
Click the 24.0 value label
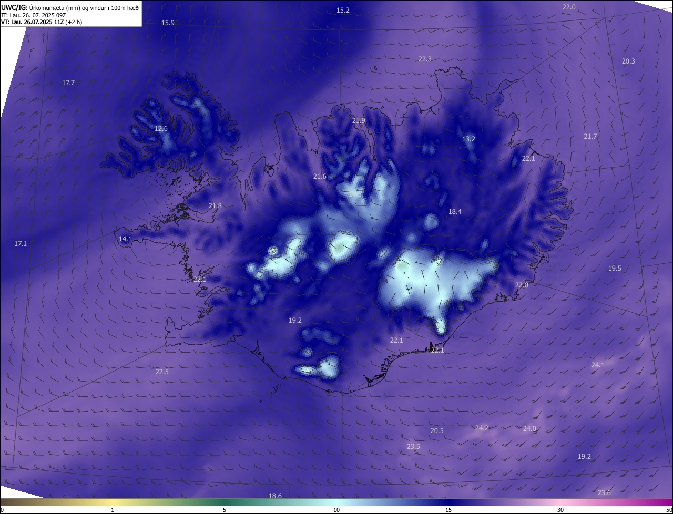pyautogui.click(x=529, y=428)
